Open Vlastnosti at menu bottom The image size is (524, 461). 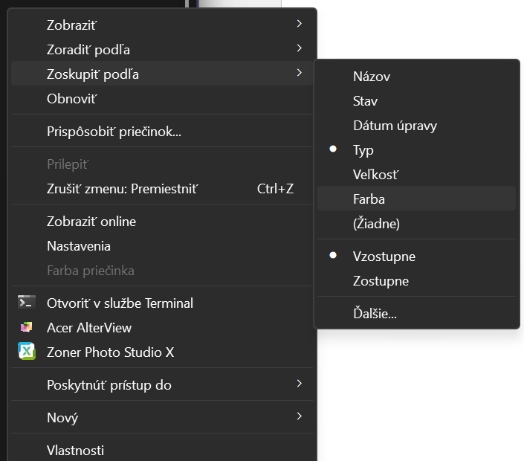(x=75, y=450)
